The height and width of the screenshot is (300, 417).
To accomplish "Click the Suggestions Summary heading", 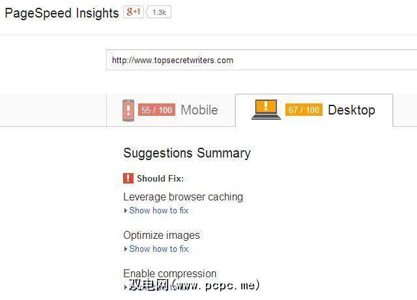I will [187, 153].
